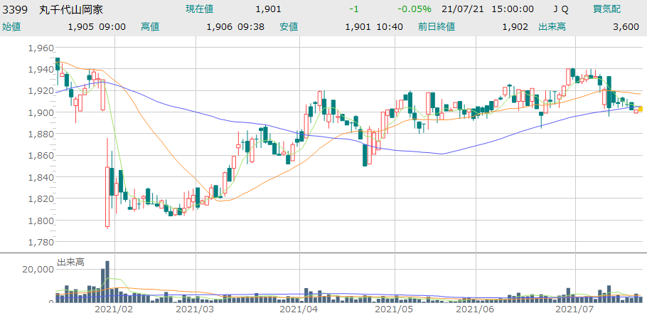The image size is (647, 318).
Task: Click the 高値 label
Action: [x=150, y=26]
